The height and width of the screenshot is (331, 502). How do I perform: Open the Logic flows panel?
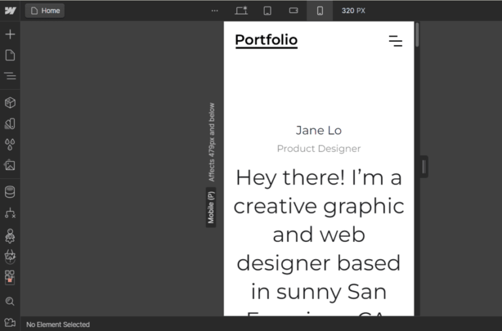point(10,213)
